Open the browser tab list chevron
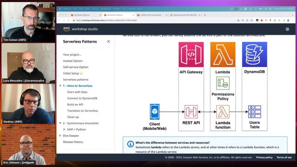Screen dimensions: 297x167 292,15
